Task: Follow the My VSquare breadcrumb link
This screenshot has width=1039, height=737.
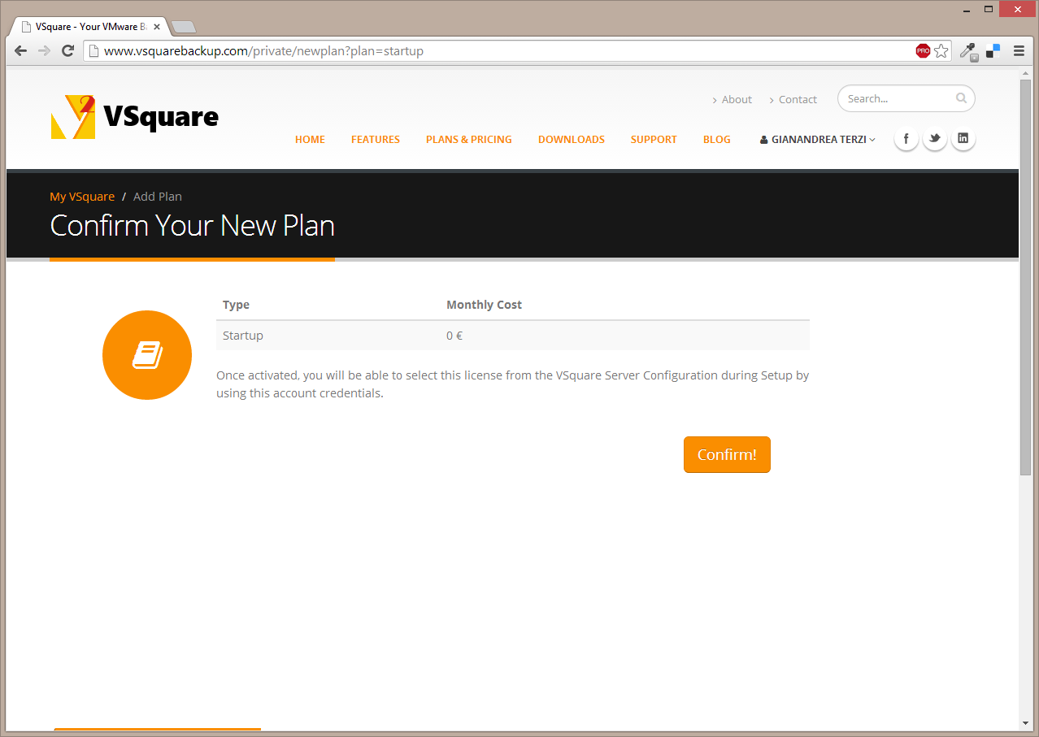Action: [82, 197]
